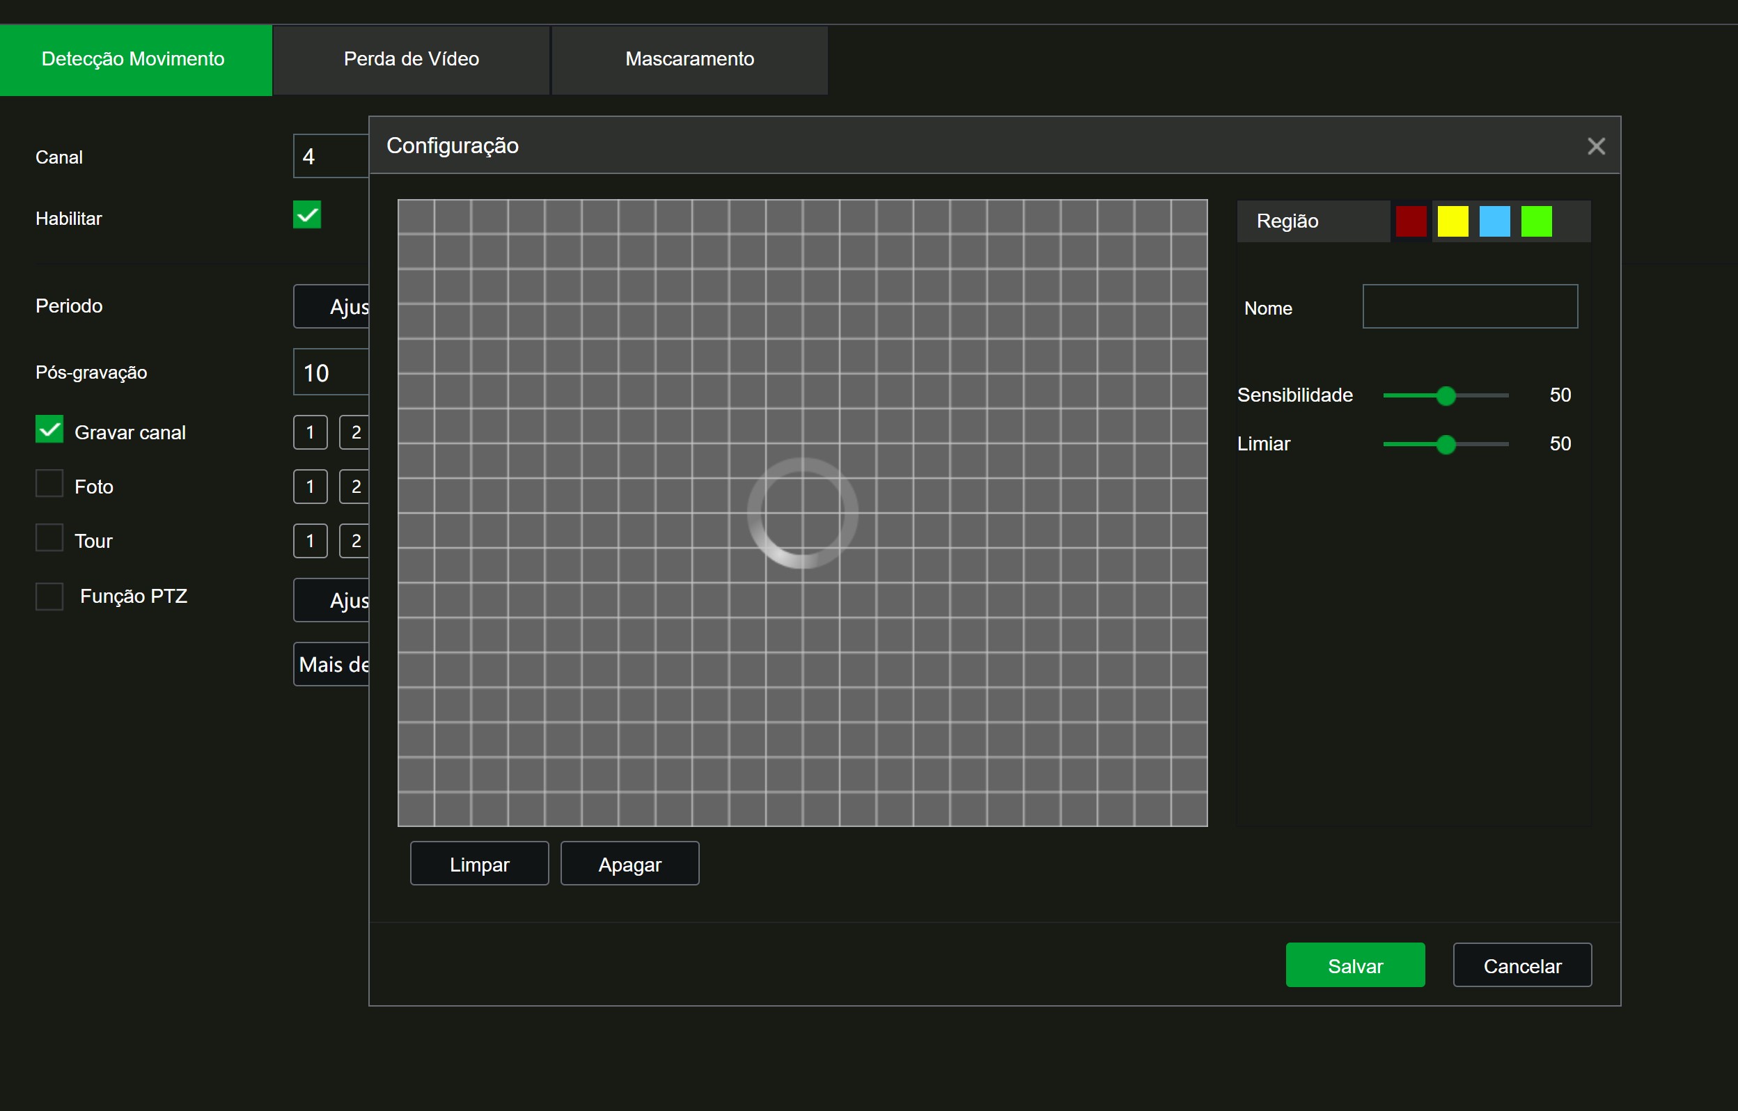Open the Canal dropdown showing 4
1738x1111 pixels.
[x=331, y=156]
